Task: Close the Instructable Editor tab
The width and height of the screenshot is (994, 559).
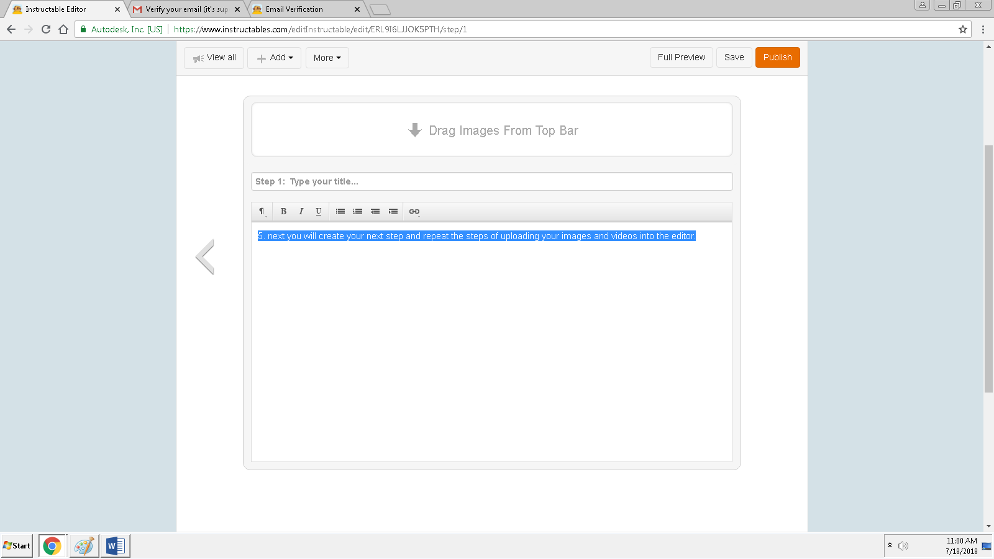Action: 117,9
